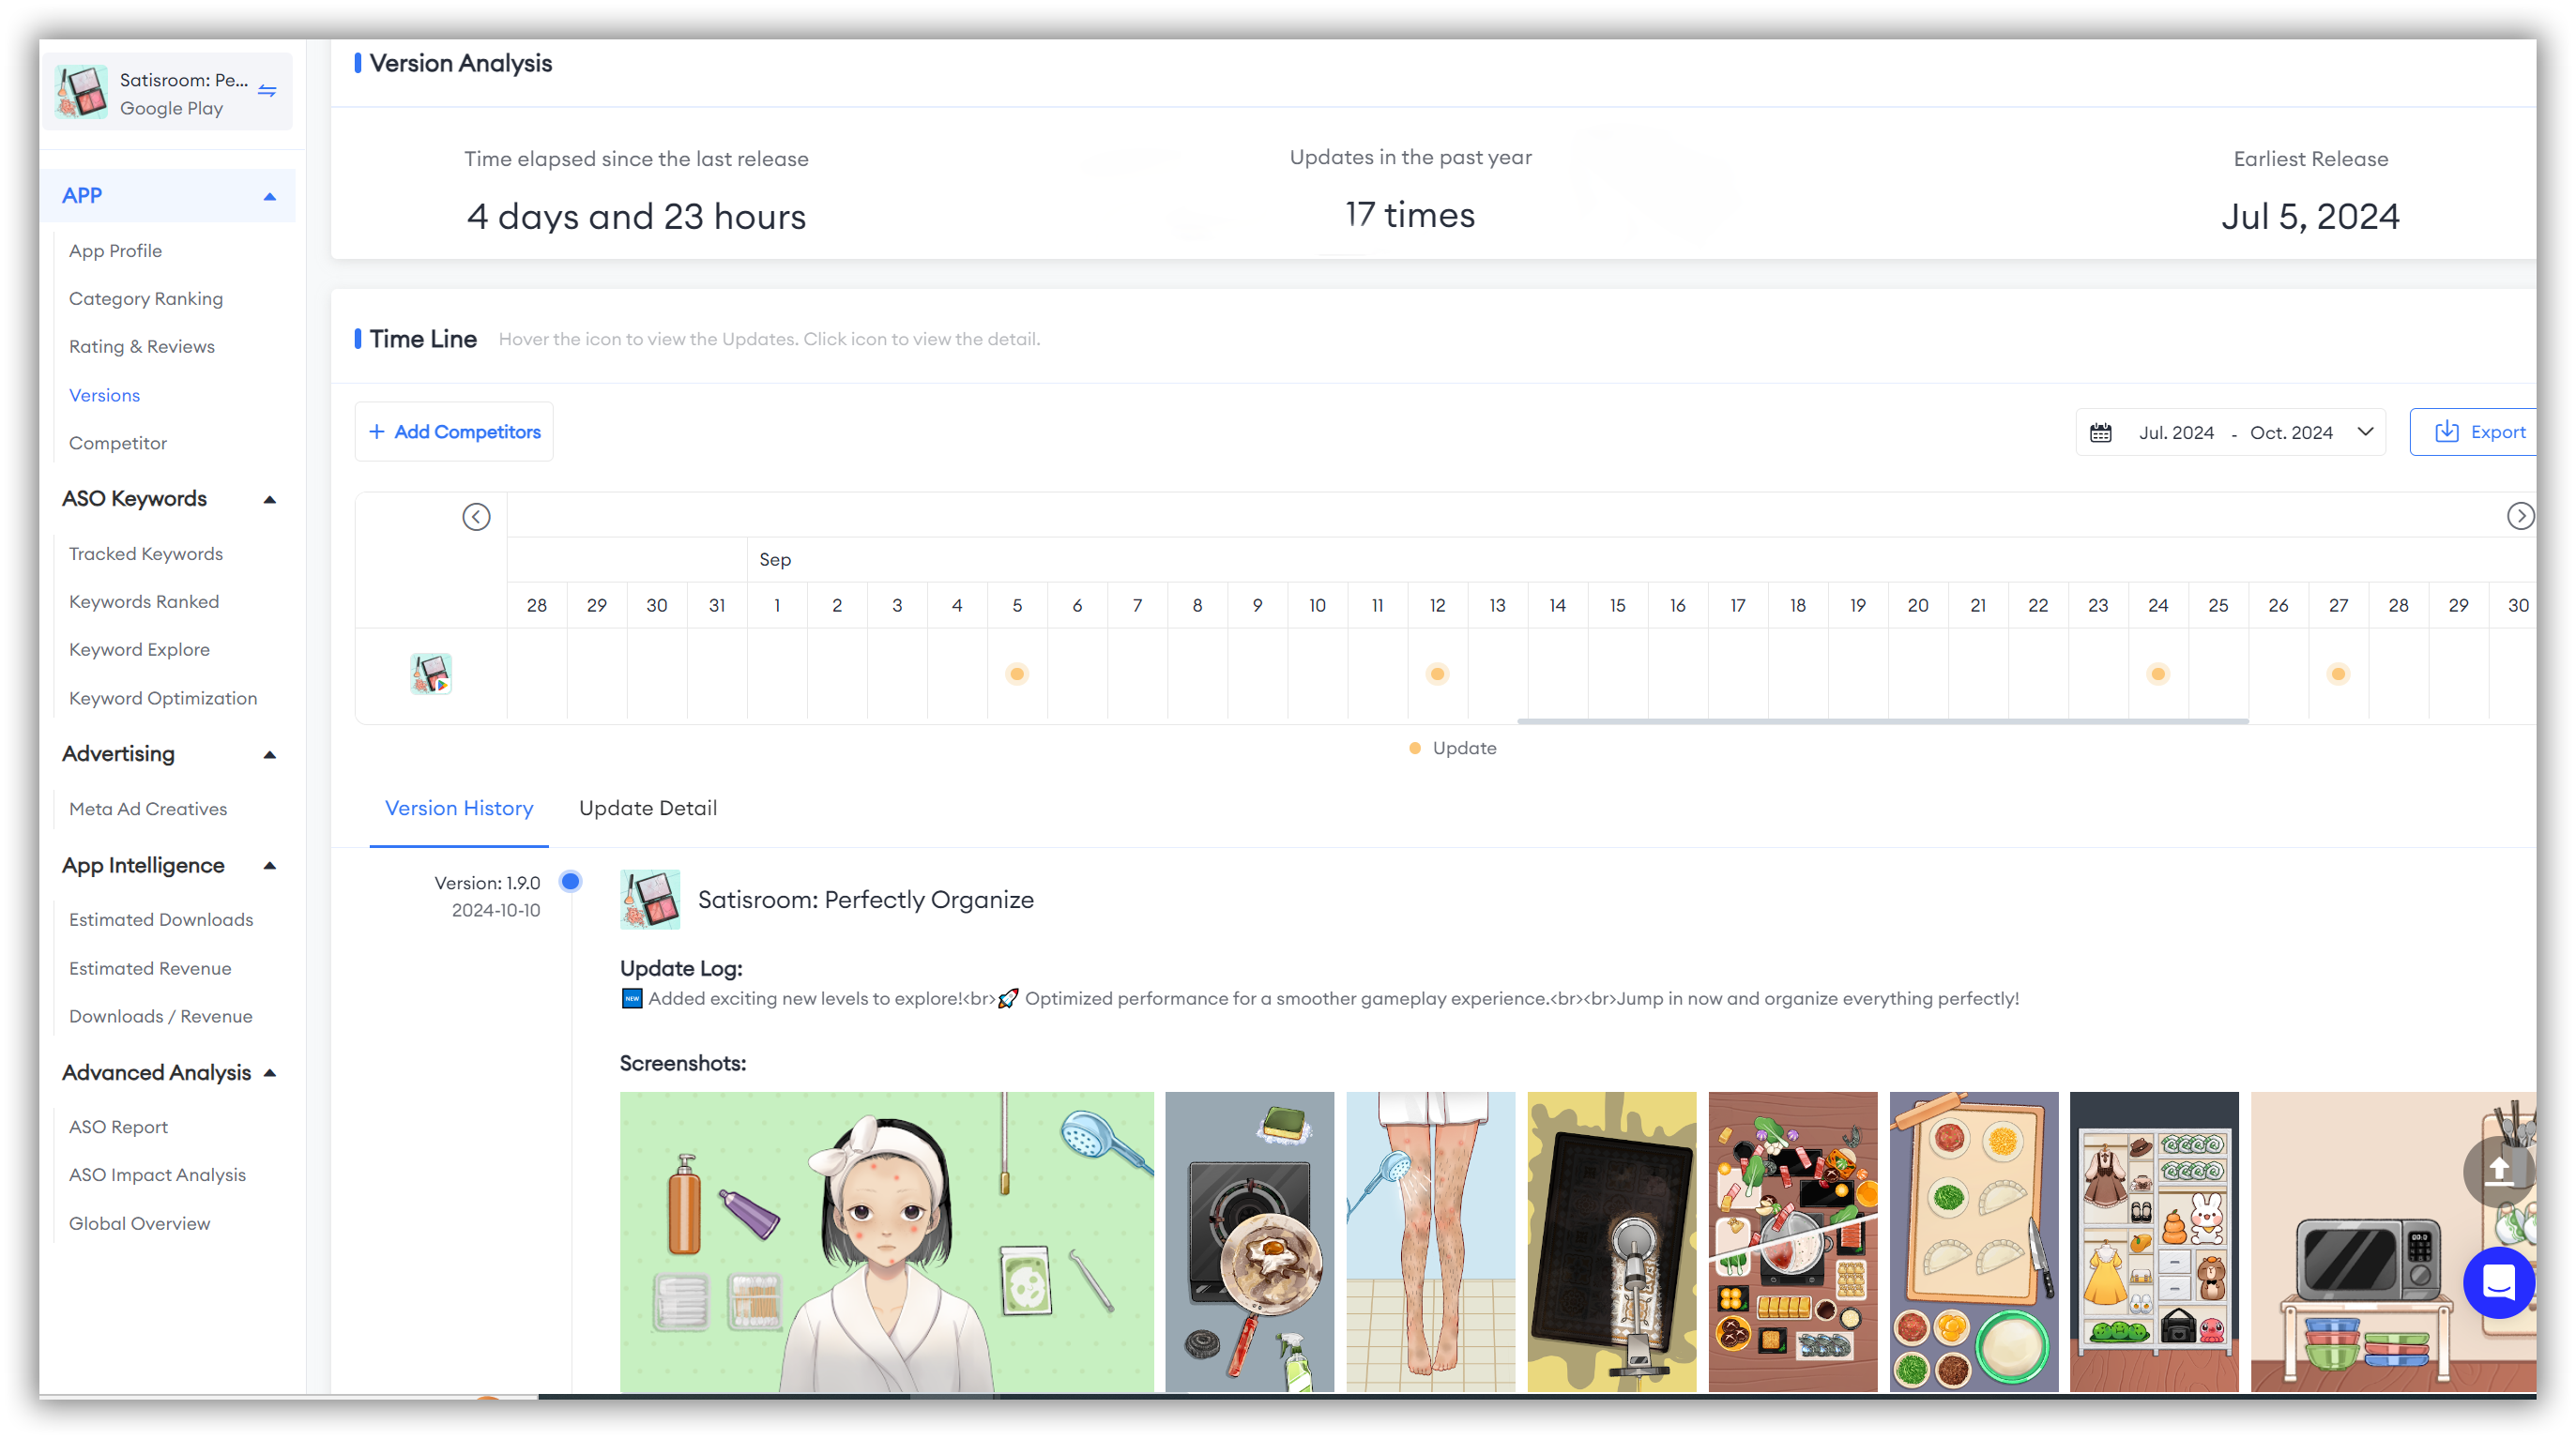Image resolution: width=2576 pixels, height=1439 pixels.
Task: Click the calendar icon near date range
Action: (x=2102, y=432)
